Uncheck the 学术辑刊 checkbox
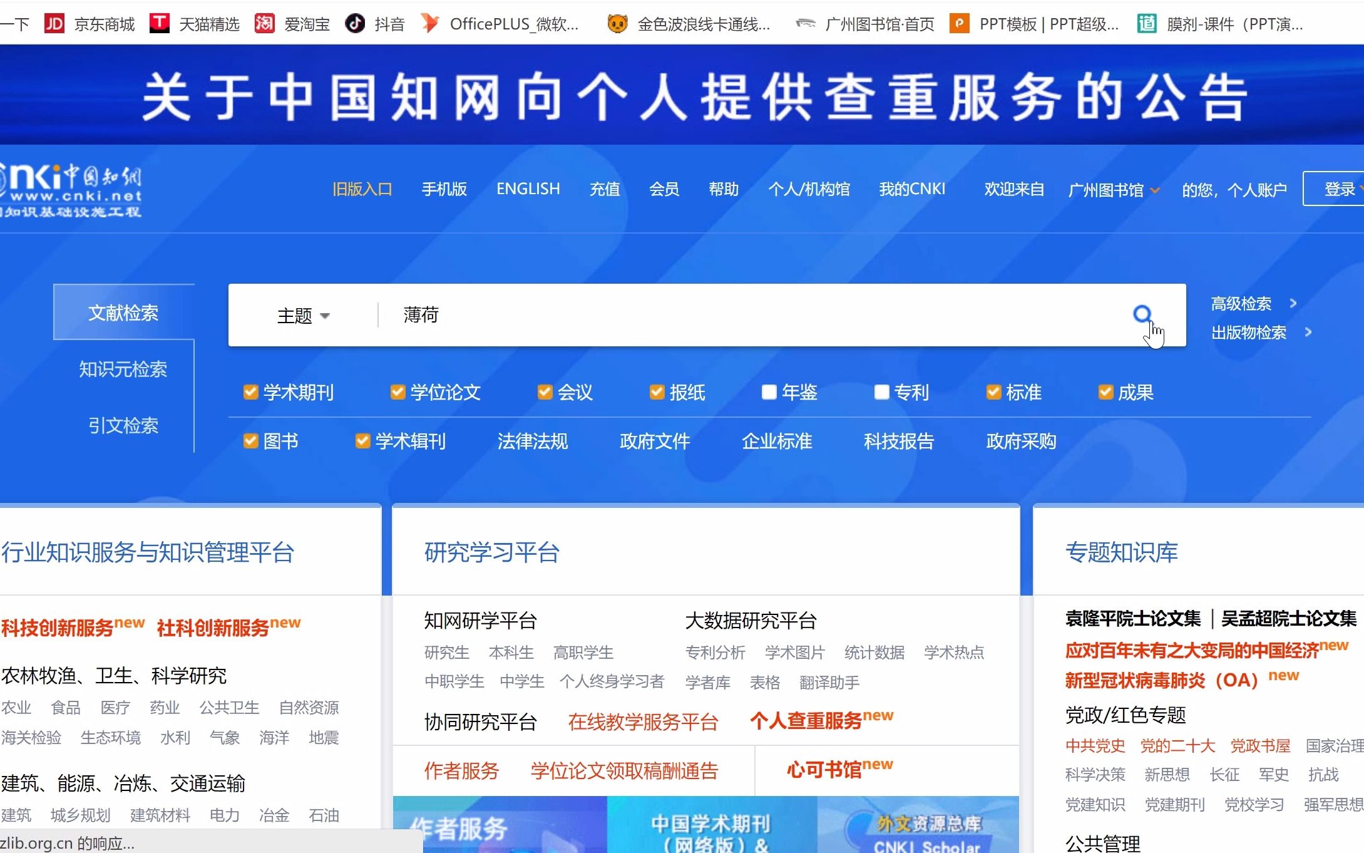The width and height of the screenshot is (1364, 853). (x=362, y=441)
